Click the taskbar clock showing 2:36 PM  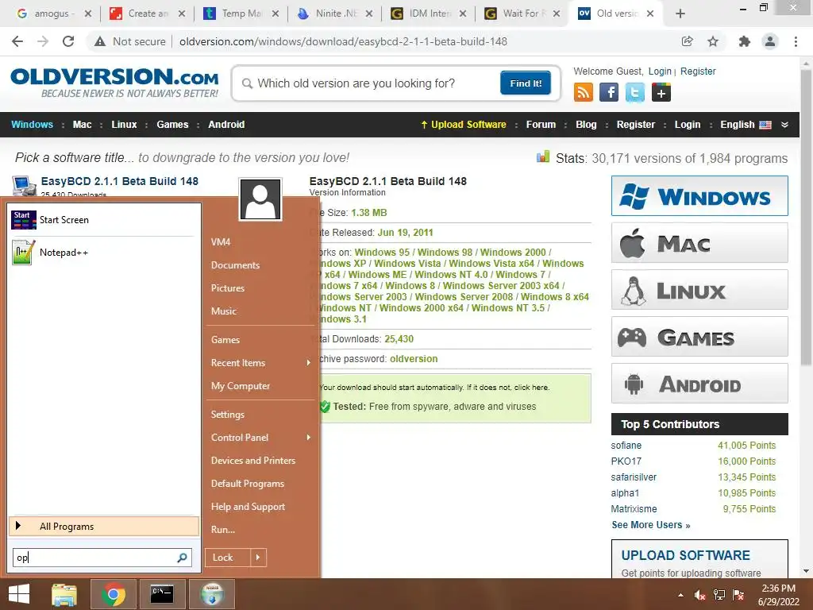pos(778,595)
